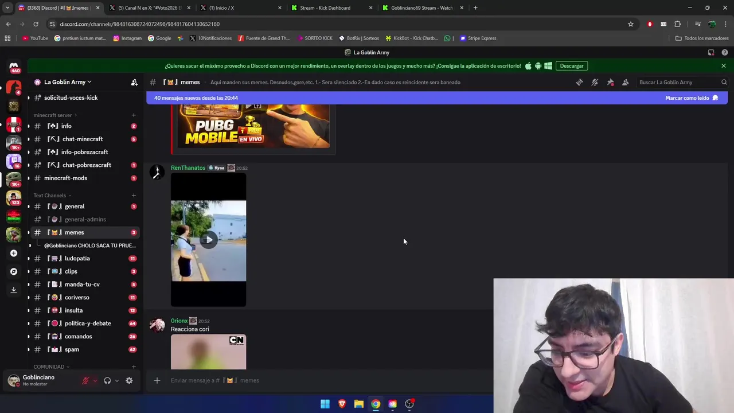Show member list icon
The image size is (734, 413).
click(626, 82)
